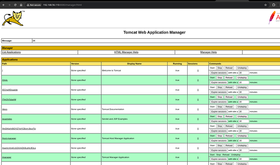This screenshot has height=165, width=280.
Task: Stop the /host-manager application
Action: coord(220,136)
